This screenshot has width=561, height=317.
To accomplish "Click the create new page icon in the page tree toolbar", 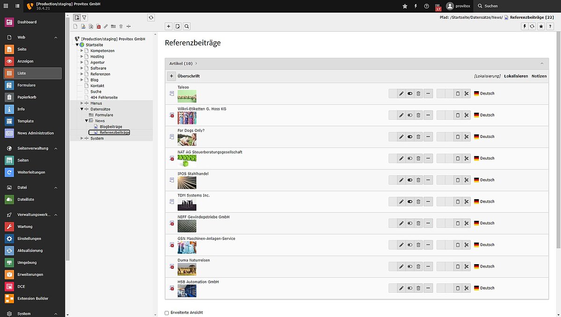I will [x=77, y=17].
